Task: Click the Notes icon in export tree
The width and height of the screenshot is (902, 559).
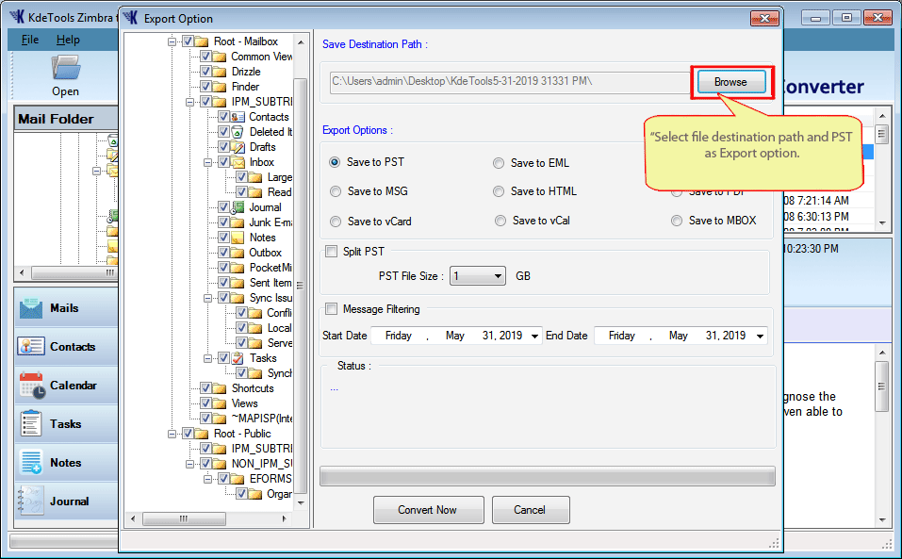Action: [x=238, y=238]
